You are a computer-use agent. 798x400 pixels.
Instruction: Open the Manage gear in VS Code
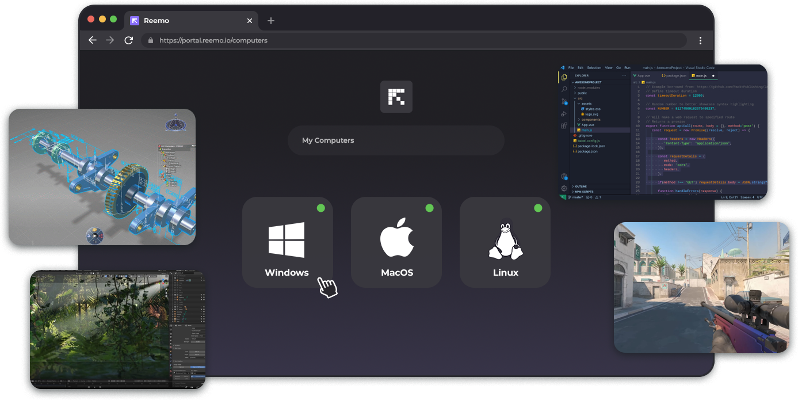(564, 188)
